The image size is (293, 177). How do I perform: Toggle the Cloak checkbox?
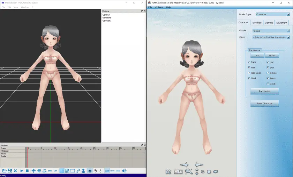[x=268, y=84]
